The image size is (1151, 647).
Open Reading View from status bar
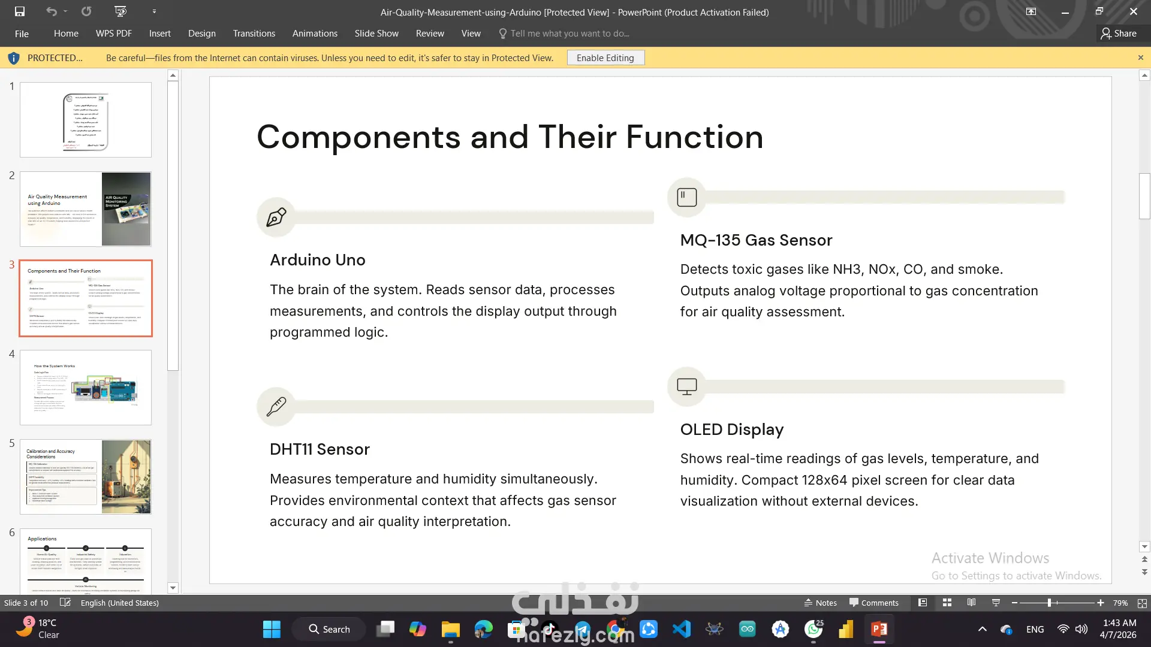[971, 603]
